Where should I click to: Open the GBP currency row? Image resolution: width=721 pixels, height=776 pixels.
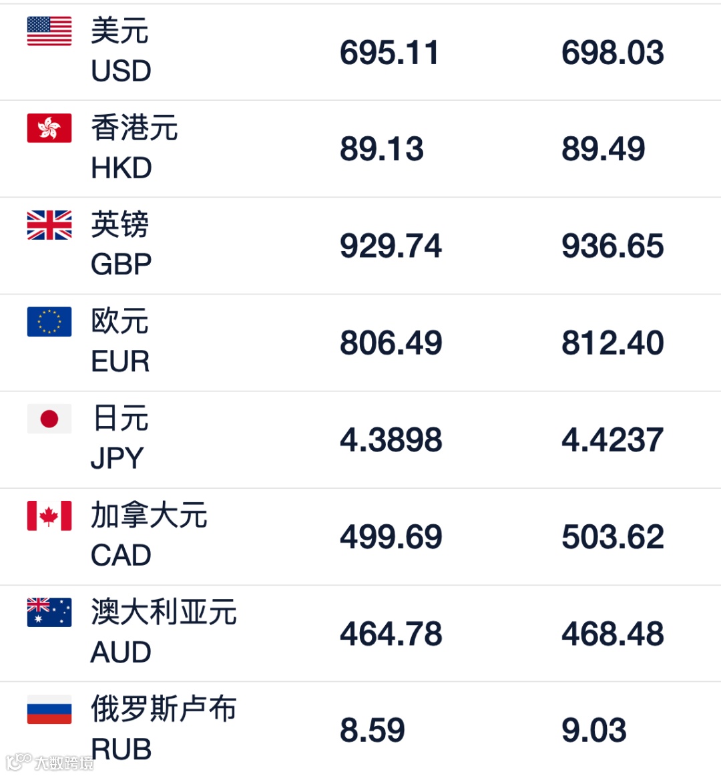coord(360,246)
